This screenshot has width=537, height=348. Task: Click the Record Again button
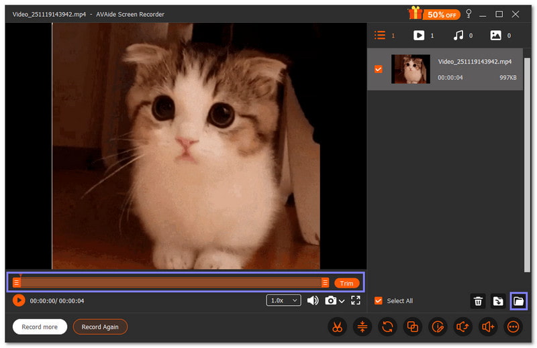coord(100,327)
